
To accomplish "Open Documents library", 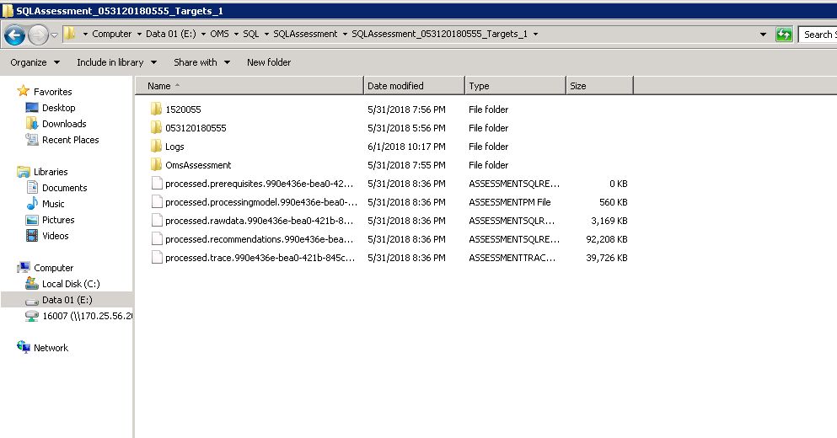I will tap(65, 188).
